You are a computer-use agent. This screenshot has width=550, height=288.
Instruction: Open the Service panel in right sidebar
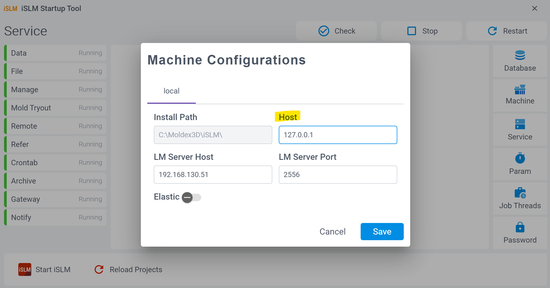[520, 130]
